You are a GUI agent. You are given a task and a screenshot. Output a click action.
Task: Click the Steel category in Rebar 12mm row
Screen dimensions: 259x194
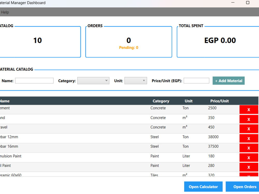[x=154, y=137]
